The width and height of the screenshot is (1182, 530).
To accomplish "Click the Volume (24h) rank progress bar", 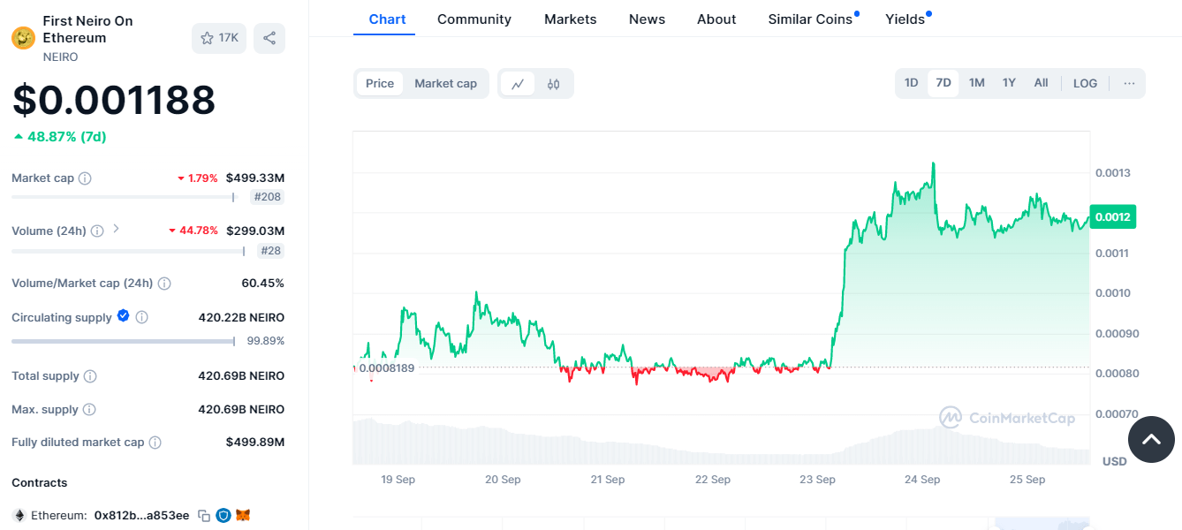I will coord(128,252).
